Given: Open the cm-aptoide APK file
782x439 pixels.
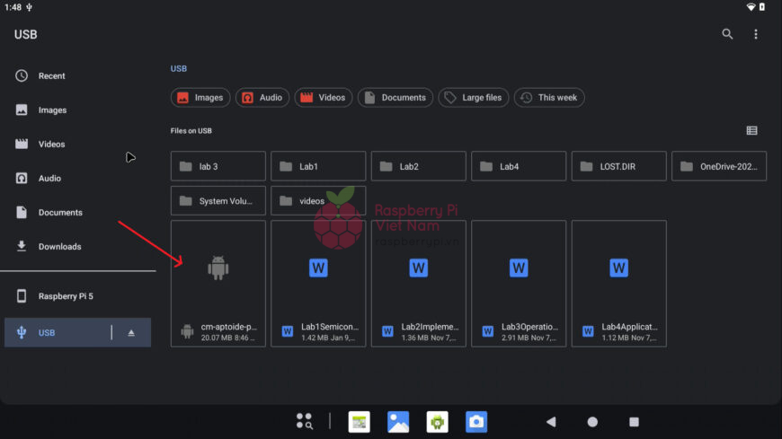Looking at the screenshot, I should (x=218, y=283).
